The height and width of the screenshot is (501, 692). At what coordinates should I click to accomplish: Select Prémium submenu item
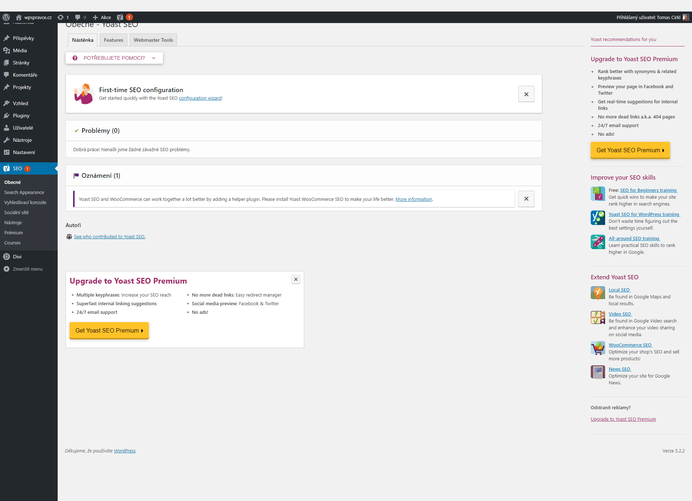click(14, 233)
